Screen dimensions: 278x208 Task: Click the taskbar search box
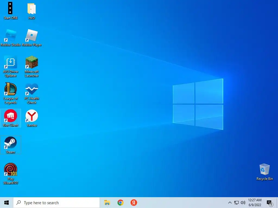click(x=56, y=203)
